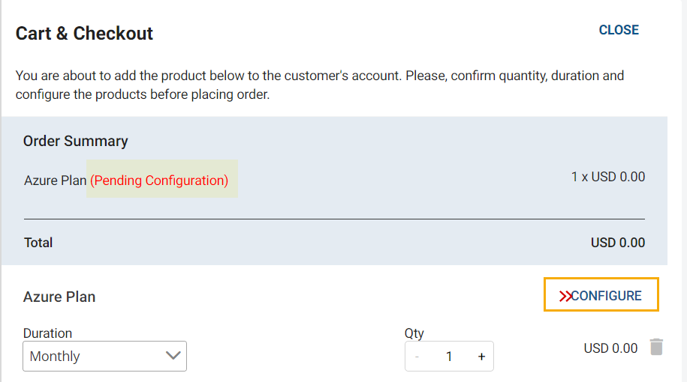Increase quantity with the plus button

pyautogui.click(x=481, y=357)
